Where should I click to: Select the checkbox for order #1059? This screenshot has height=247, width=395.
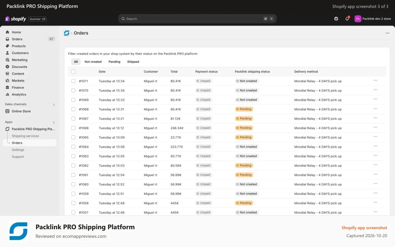pyautogui.click(x=73, y=194)
